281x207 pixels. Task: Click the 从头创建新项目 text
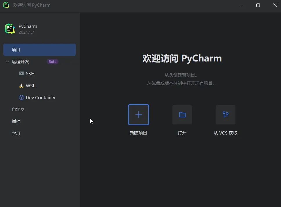[181, 75]
